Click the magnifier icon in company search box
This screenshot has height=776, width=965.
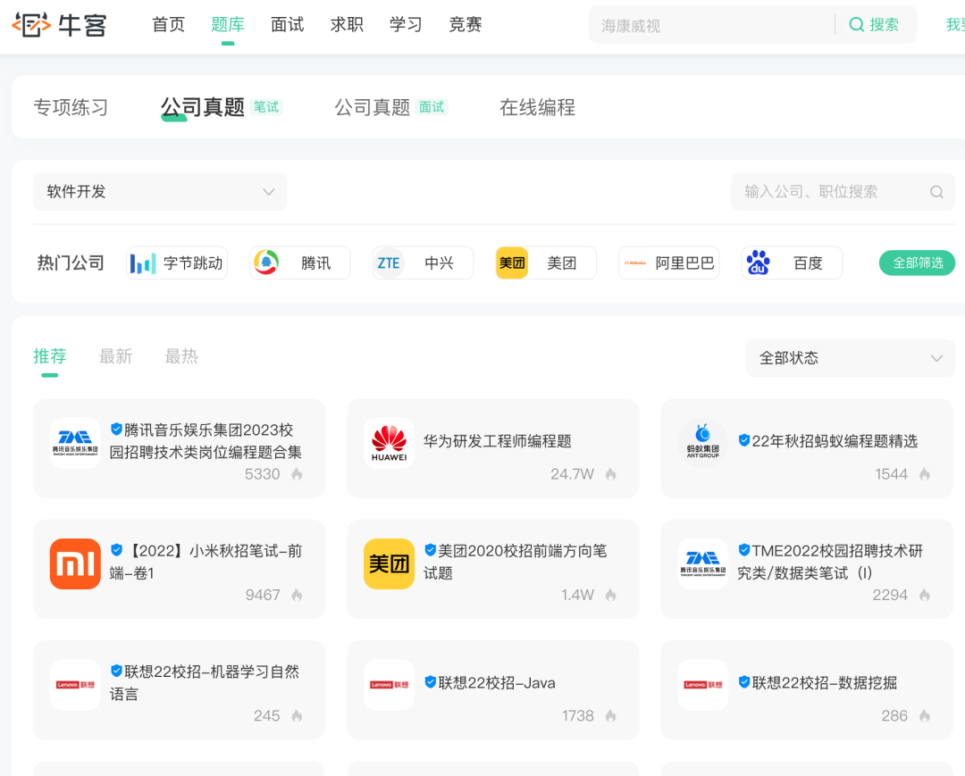click(x=936, y=192)
